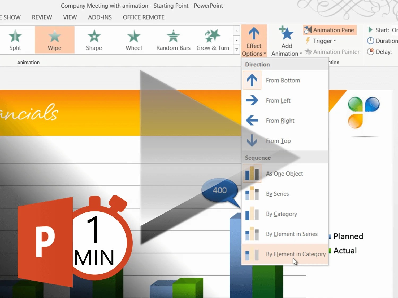Select From Left direction option

[x=278, y=101]
